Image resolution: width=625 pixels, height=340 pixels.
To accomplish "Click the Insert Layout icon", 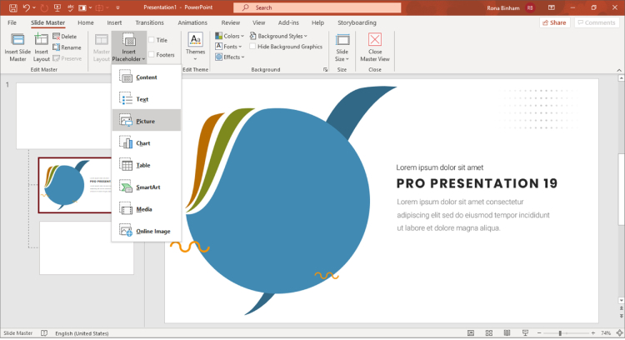I will (x=41, y=40).
